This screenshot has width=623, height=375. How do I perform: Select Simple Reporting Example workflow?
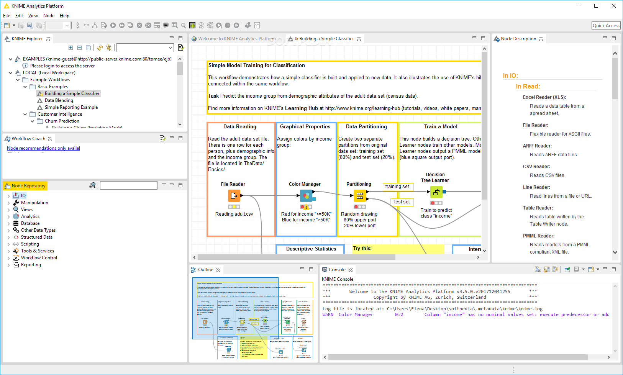(71, 107)
